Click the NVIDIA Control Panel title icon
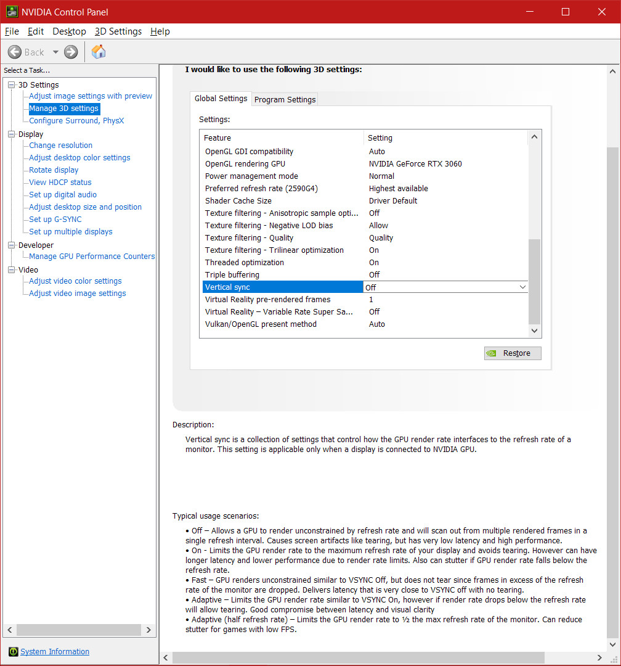This screenshot has width=621, height=666. (x=12, y=12)
